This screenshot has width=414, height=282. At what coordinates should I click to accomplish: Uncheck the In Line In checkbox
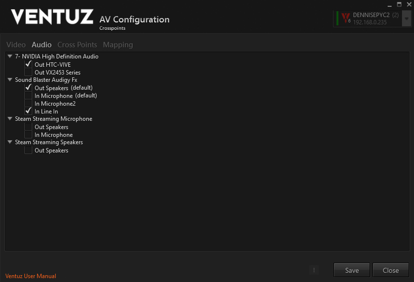(28, 111)
